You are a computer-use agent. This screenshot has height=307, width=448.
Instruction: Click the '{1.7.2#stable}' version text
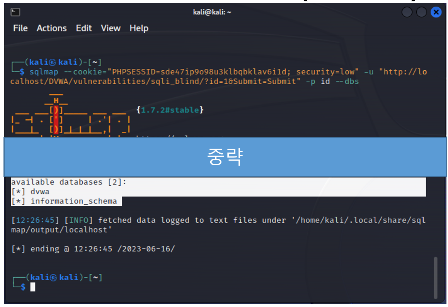170,110
